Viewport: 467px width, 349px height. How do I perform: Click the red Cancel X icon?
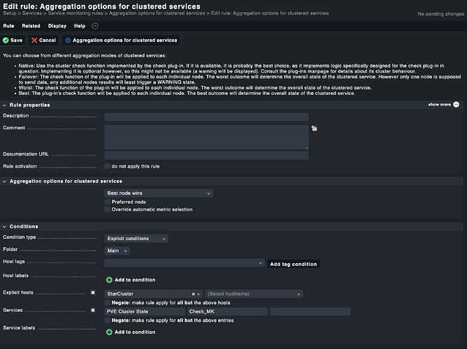34,40
